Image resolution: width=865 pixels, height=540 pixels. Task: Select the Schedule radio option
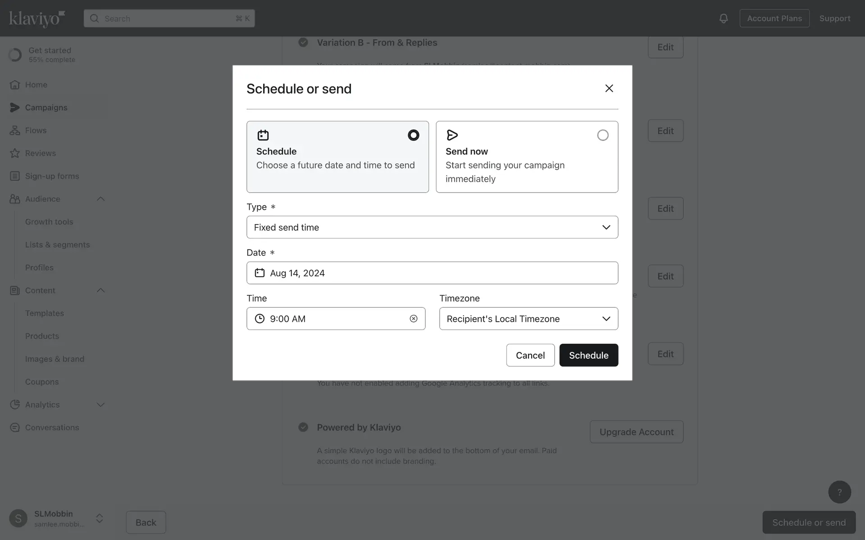coord(413,135)
